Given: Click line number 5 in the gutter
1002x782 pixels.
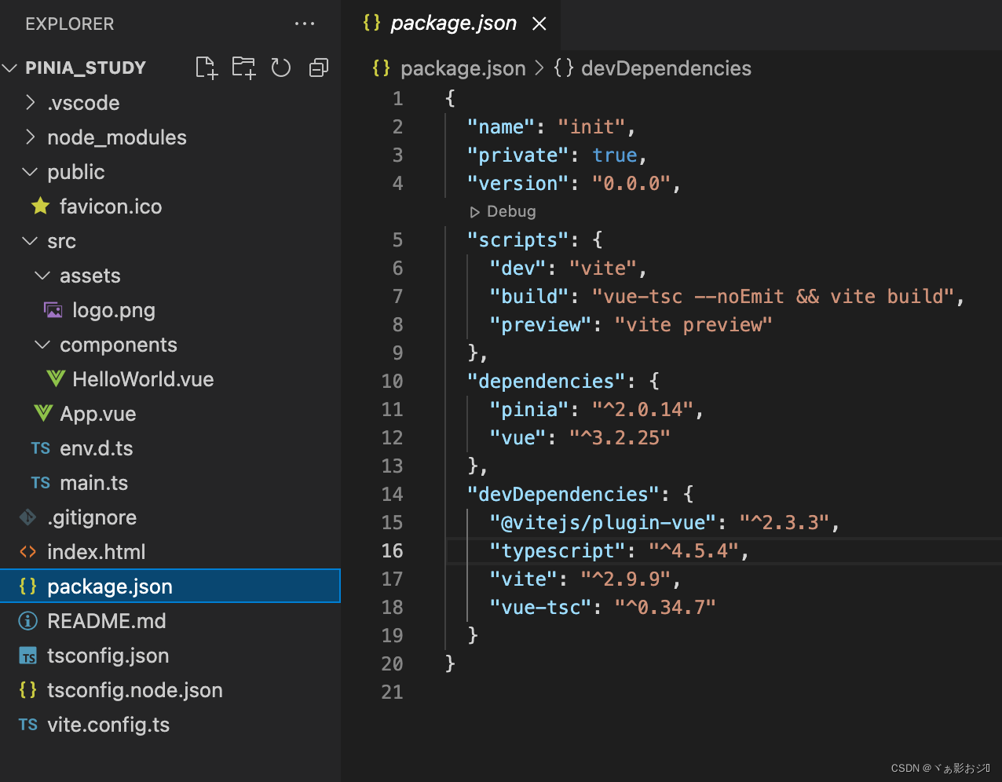Looking at the screenshot, I should 398,239.
